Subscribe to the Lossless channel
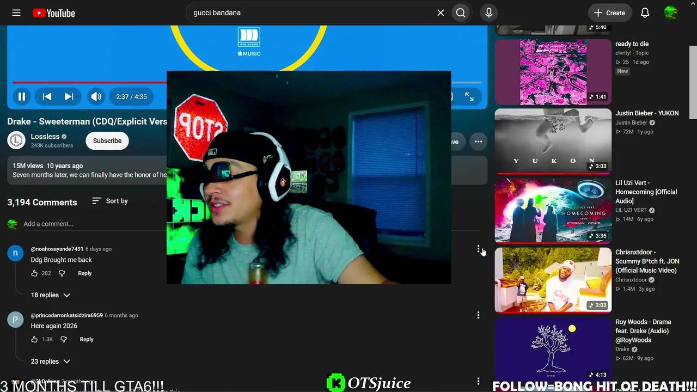Screen dimensions: 697x392 click(x=107, y=140)
